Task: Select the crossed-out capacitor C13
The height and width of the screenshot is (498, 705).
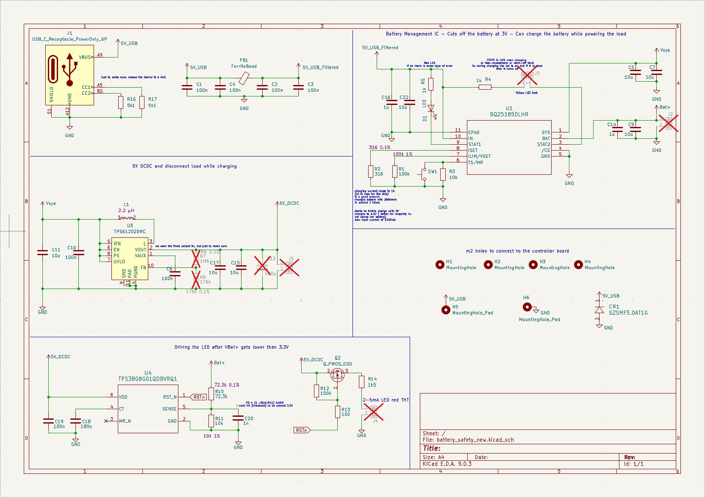Action: pyautogui.click(x=263, y=266)
